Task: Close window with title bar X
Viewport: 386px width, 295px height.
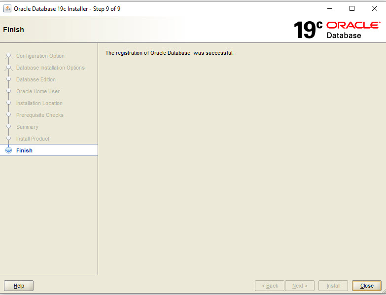Action: tap(375, 8)
